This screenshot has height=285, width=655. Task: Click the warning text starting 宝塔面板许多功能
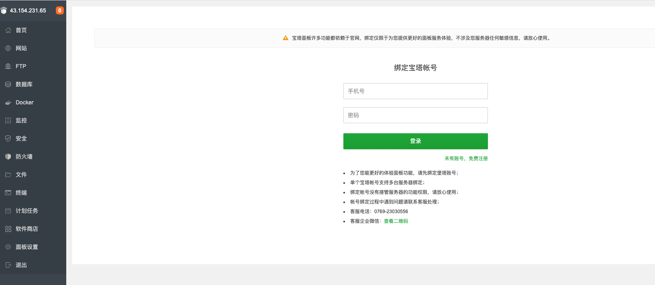[422, 38]
